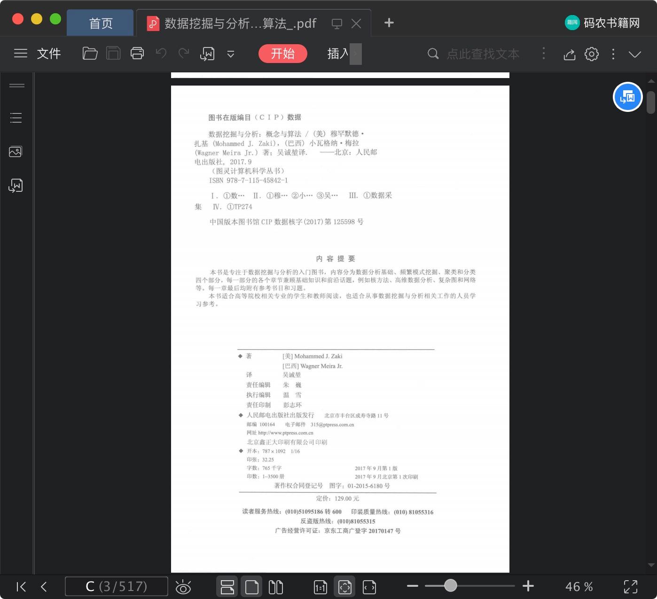
Task: Click the page number field C (3/517)
Action: tap(117, 586)
